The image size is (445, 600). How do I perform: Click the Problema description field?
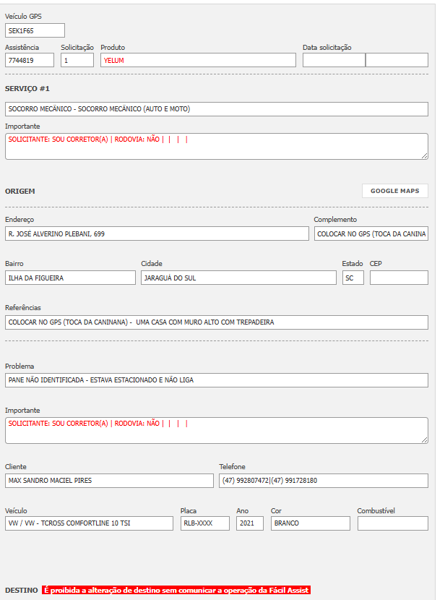click(217, 380)
